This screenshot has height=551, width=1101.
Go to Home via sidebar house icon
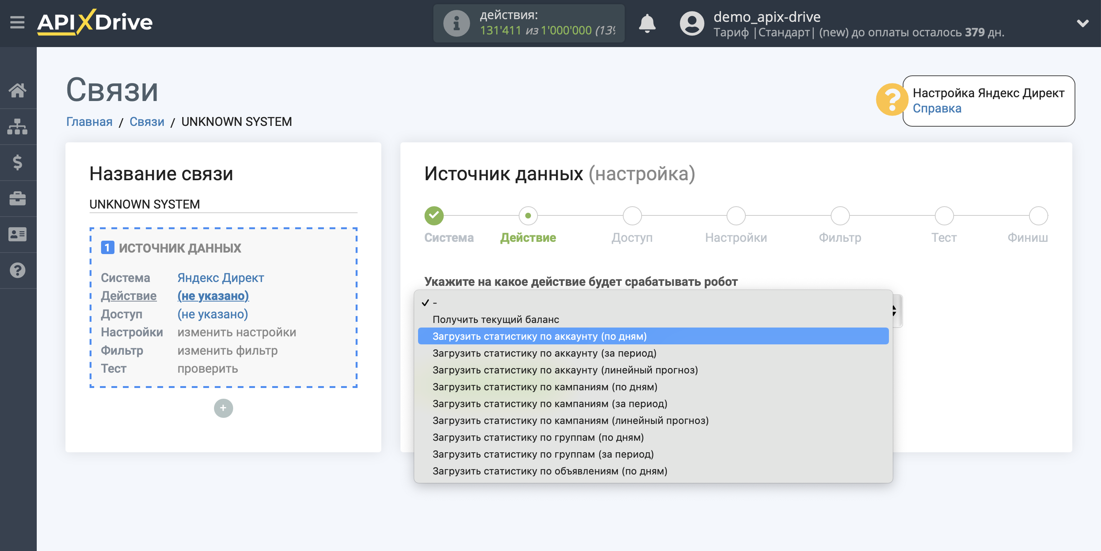coord(18,90)
